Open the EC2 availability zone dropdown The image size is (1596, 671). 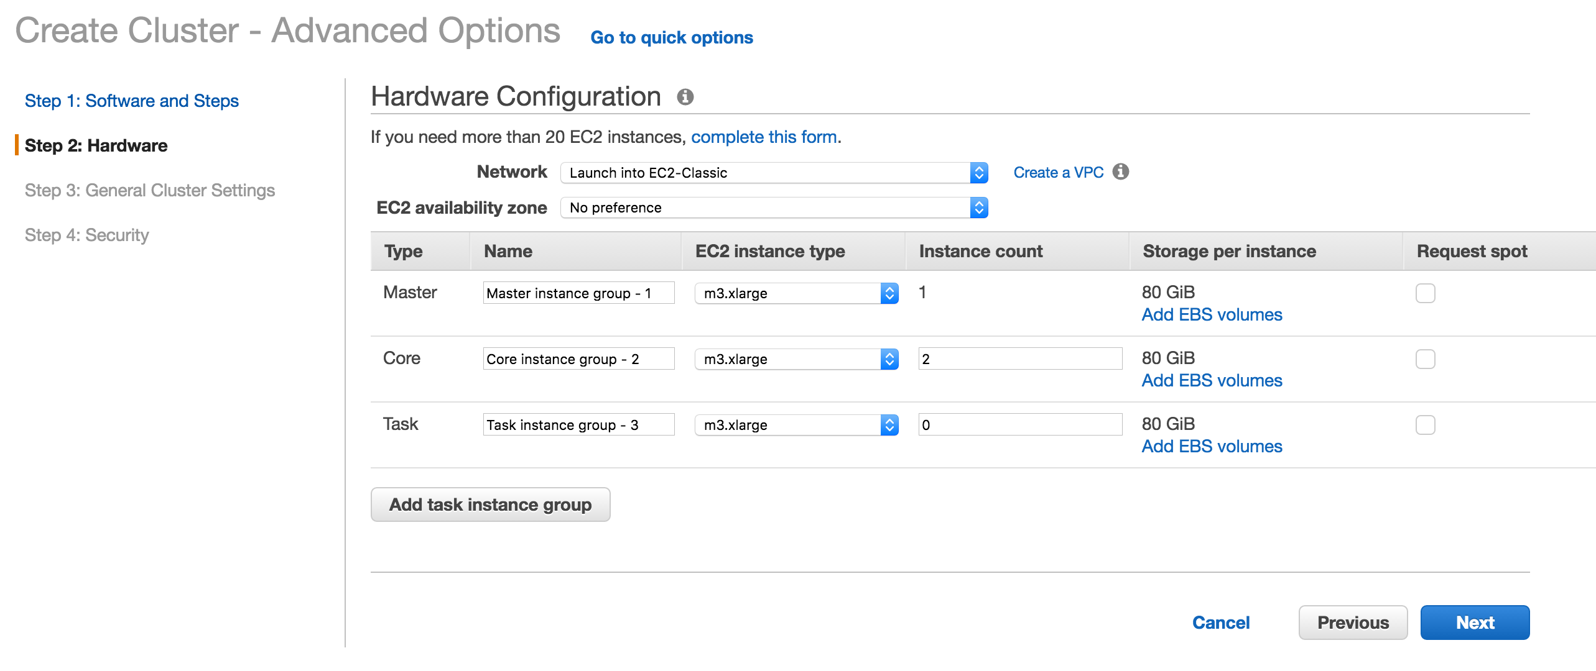(774, 208)
